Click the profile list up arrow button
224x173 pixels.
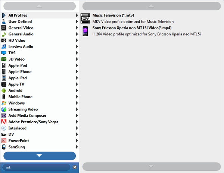[152, 6]
